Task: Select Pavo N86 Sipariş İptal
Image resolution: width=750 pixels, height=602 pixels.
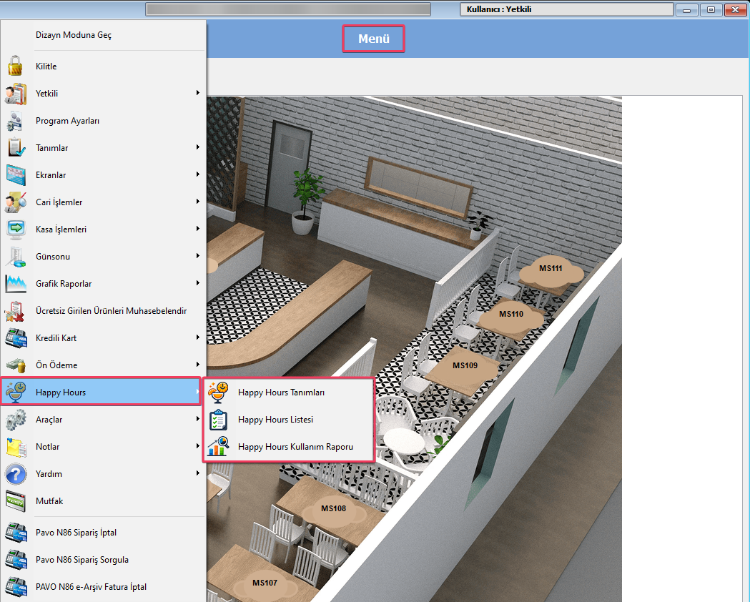Action: tap(76, 533)
